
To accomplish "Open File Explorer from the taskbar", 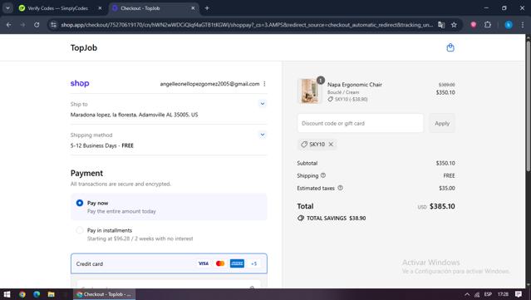I will [x=52, y=294].
